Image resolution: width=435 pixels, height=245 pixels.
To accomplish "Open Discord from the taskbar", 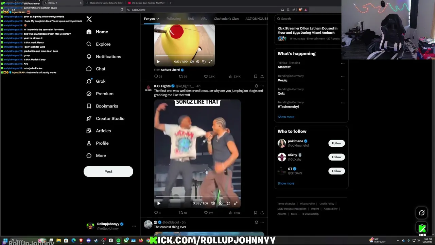I will pyautogui.click(x=88, y=241).
